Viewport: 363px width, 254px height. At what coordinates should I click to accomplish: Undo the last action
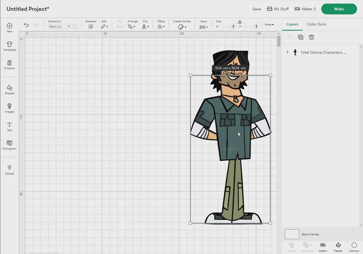pos(26,25)
